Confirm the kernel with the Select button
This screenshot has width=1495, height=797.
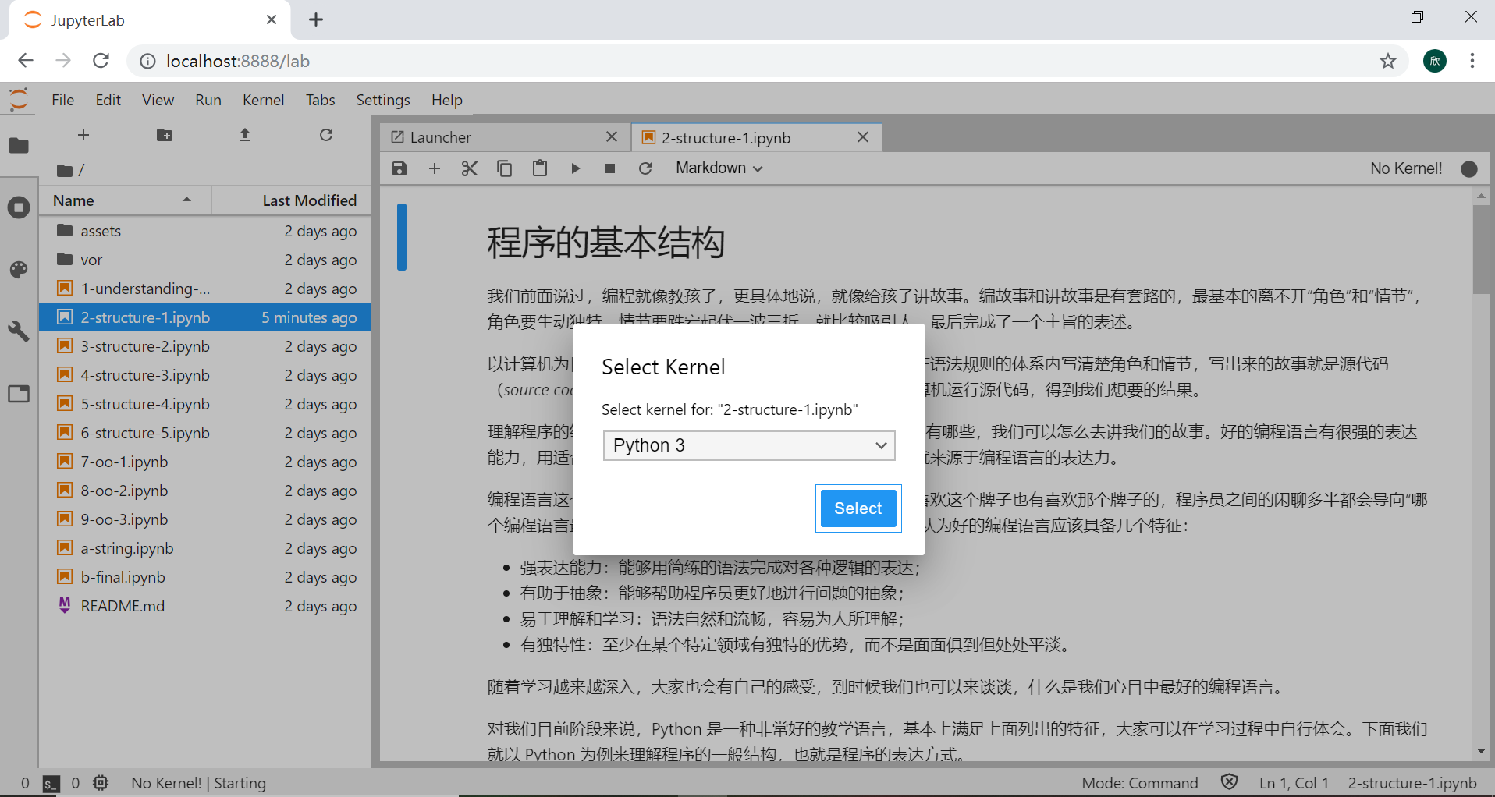click(858, 508)
